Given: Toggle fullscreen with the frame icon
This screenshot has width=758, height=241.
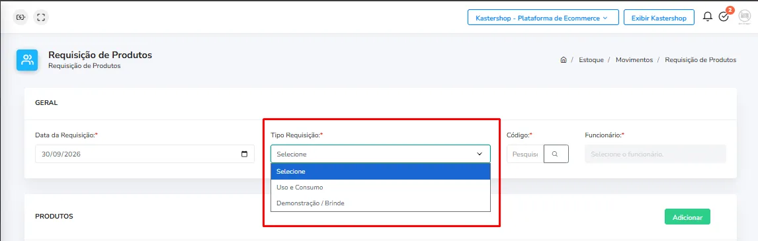Looking at the screenshot, I should coord(41,17).
